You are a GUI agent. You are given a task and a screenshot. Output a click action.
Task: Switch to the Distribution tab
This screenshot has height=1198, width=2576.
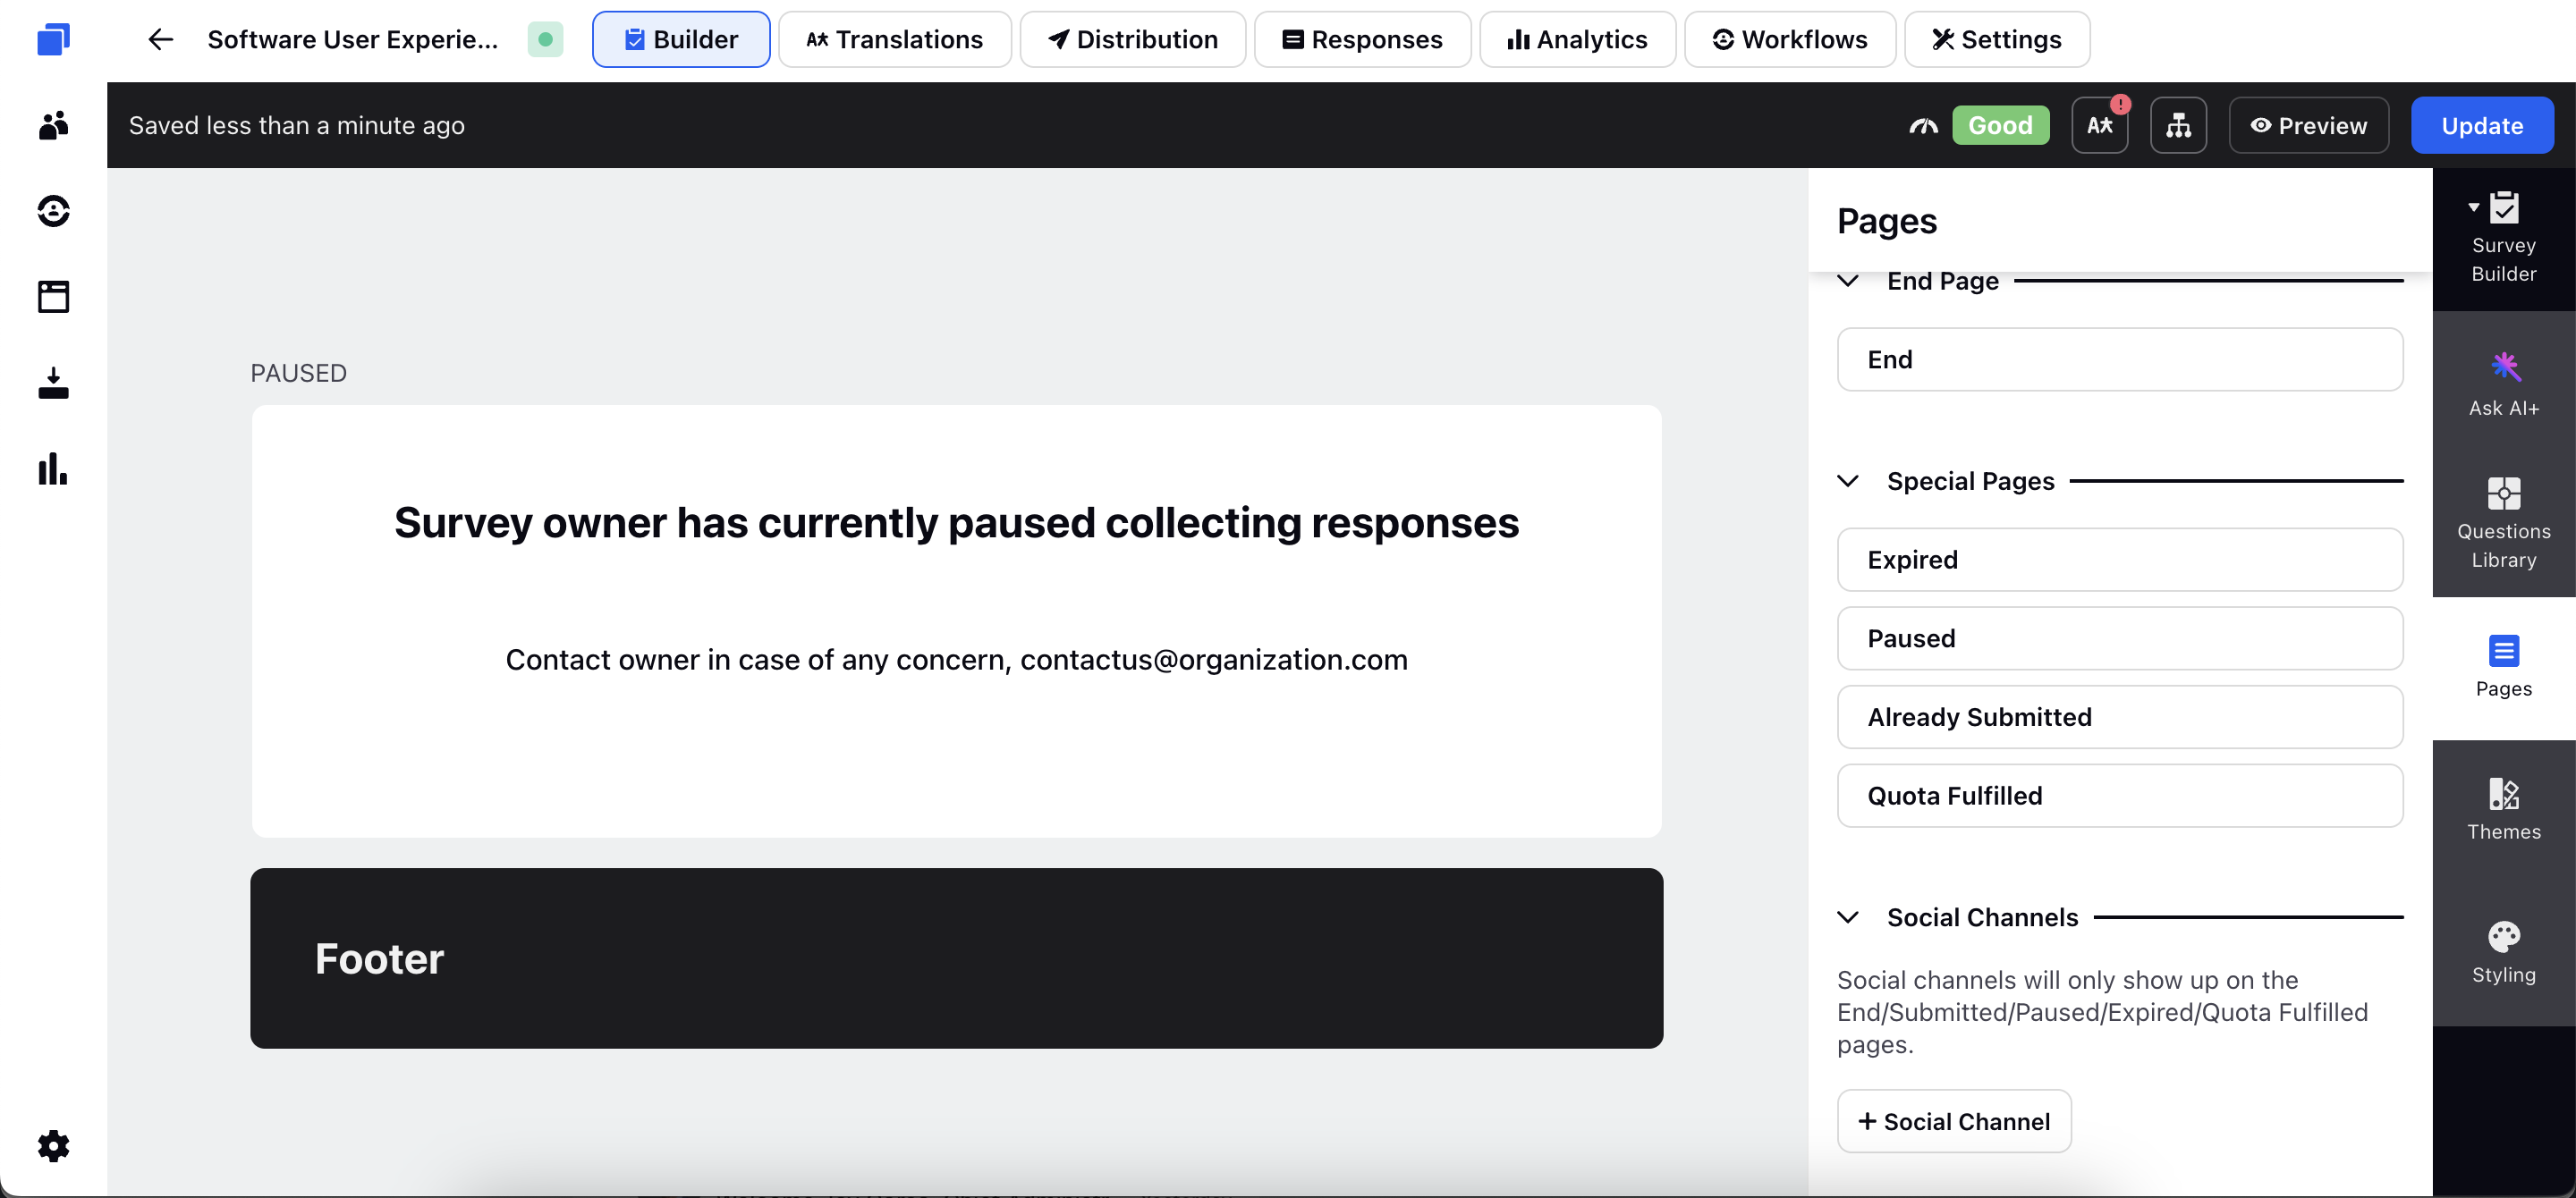point(1132,40)
